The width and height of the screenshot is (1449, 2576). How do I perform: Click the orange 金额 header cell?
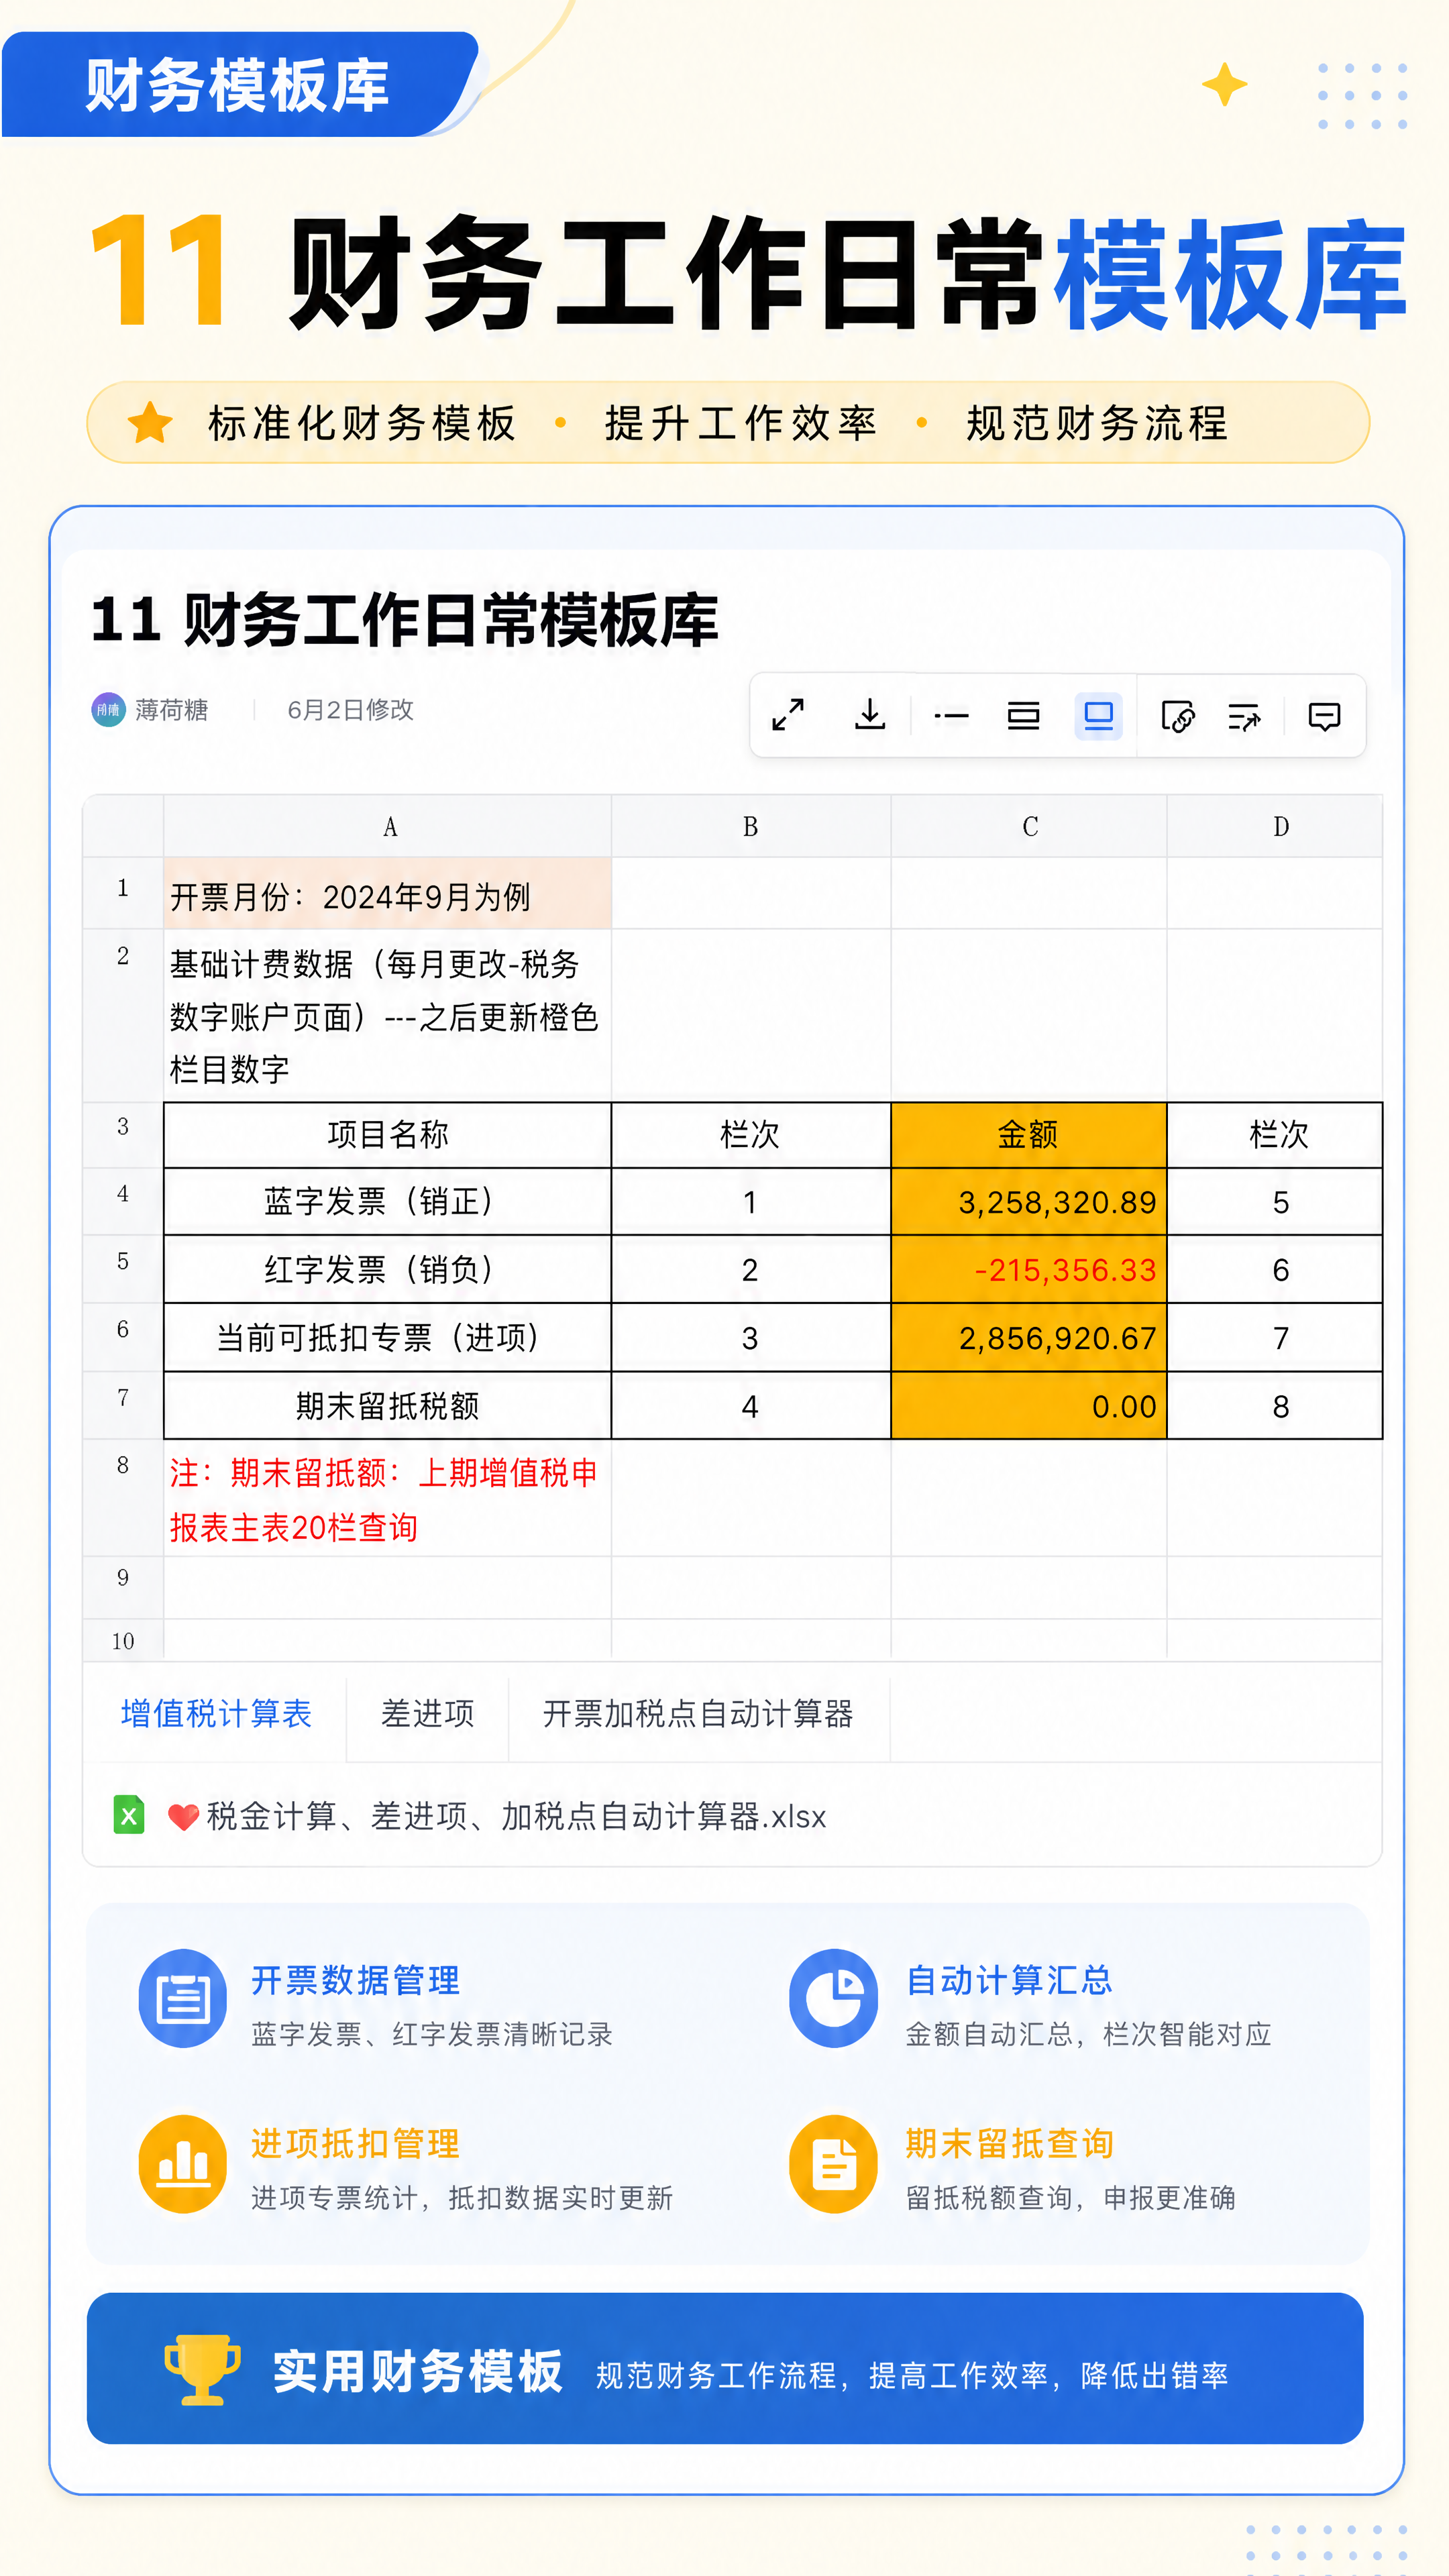click(1029, 1135)
